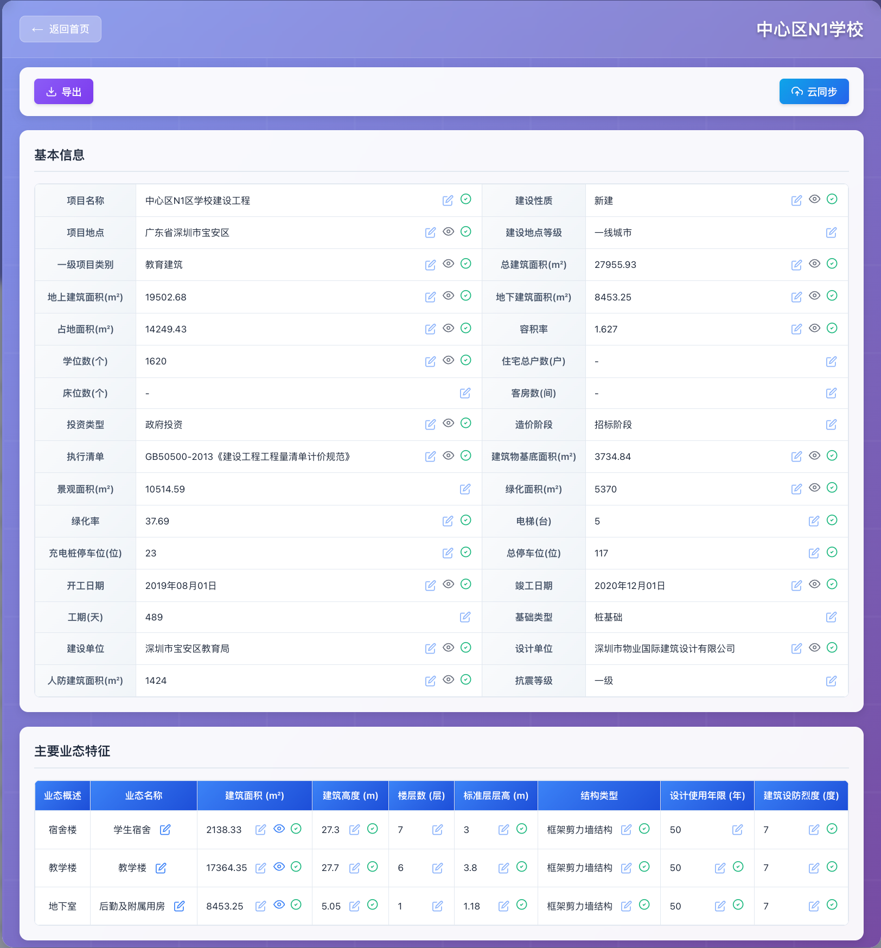
Task: Click the 业态名称 column header
Action: tap(143, 796)
